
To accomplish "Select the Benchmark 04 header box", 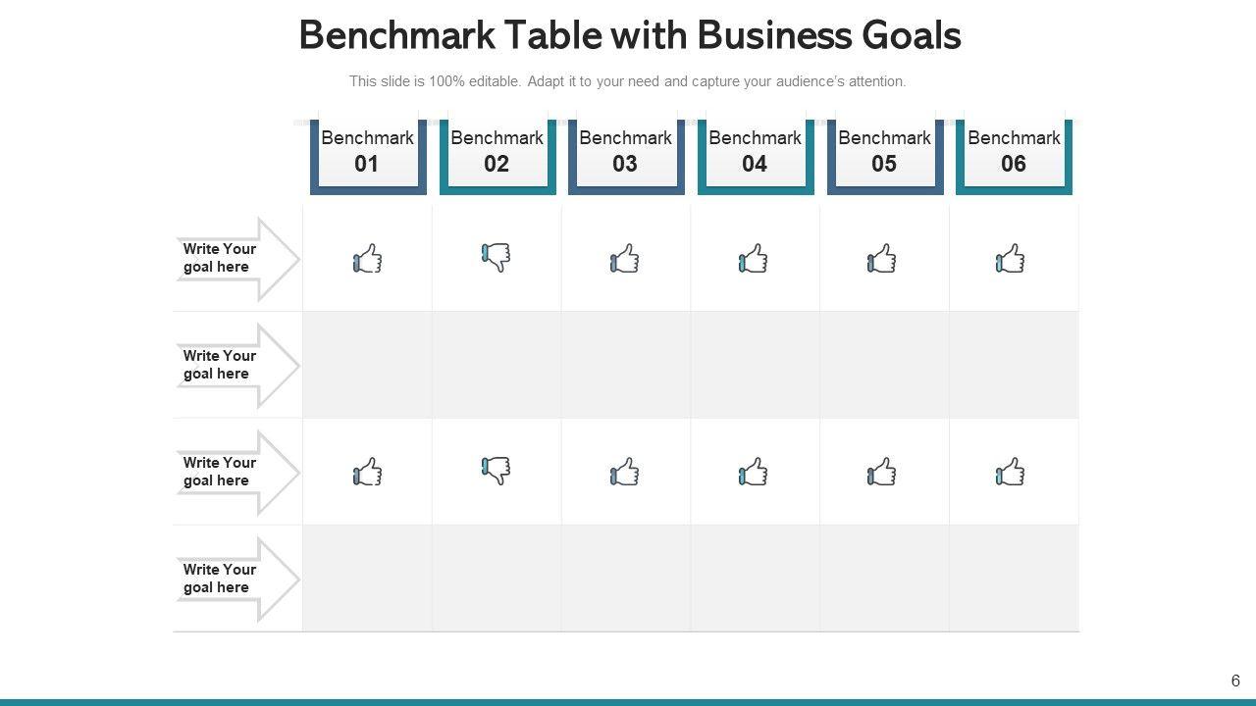I will (x=756, y=152).
